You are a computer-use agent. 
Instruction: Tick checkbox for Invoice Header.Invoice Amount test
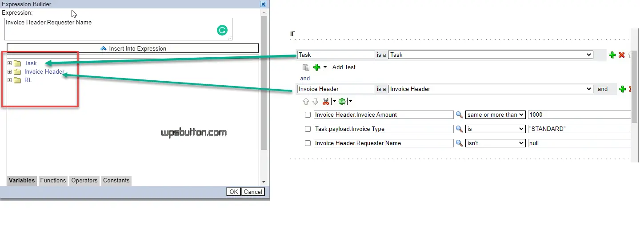(308, 115)
